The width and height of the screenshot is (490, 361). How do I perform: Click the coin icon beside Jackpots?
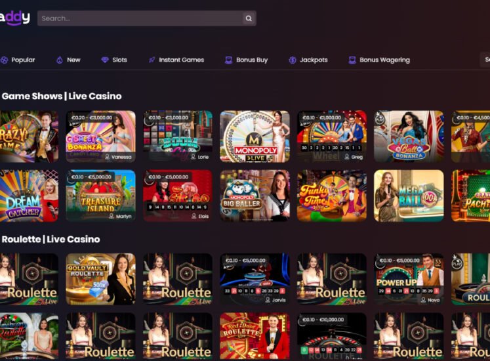[293, 60]
